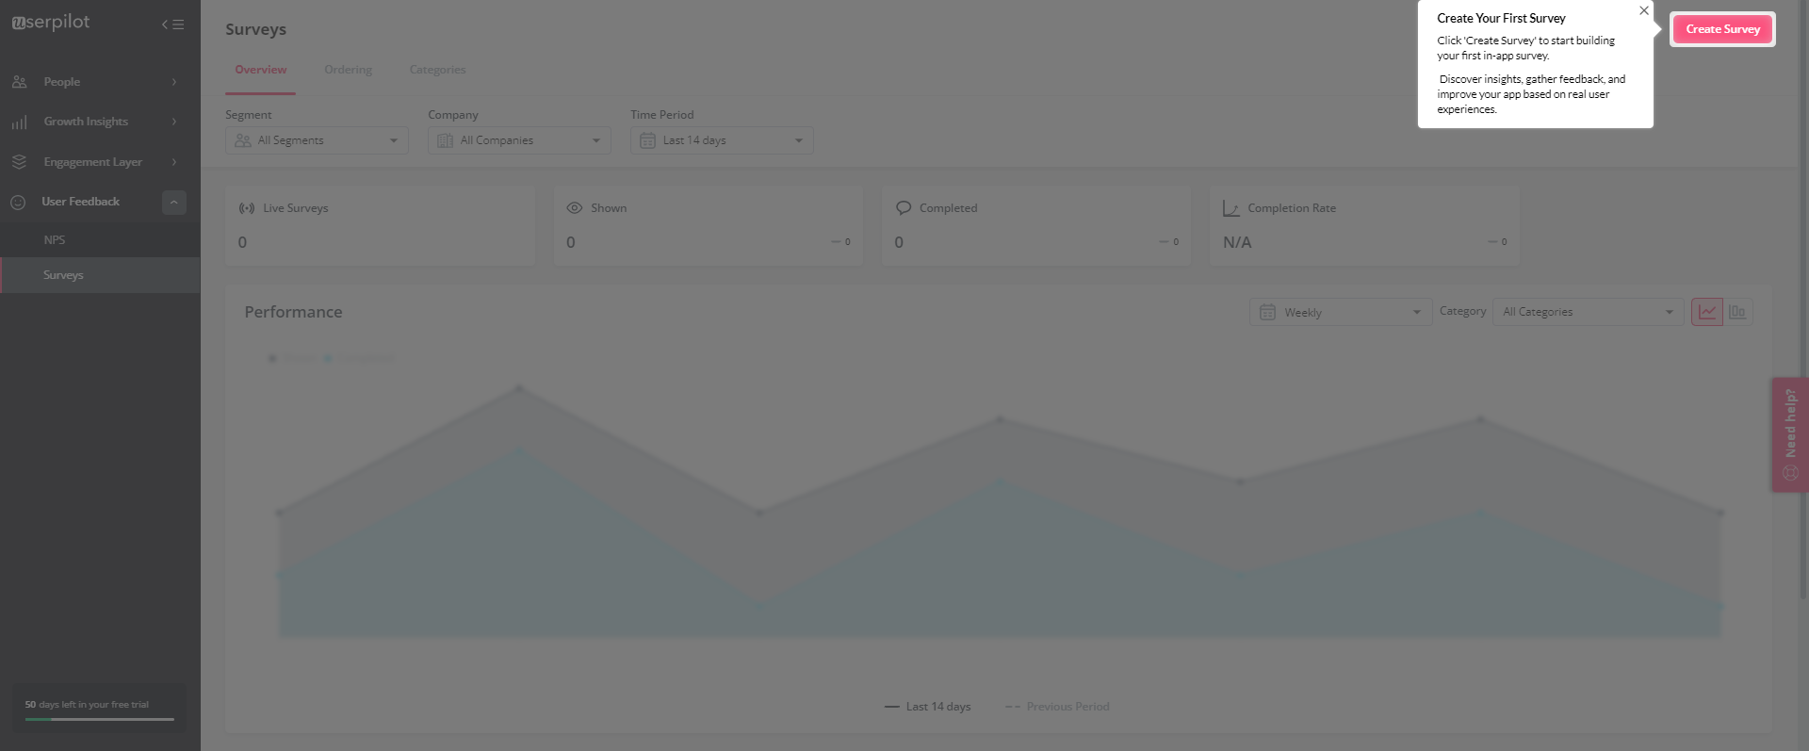Switch to line chart view

coord(1706,312)
